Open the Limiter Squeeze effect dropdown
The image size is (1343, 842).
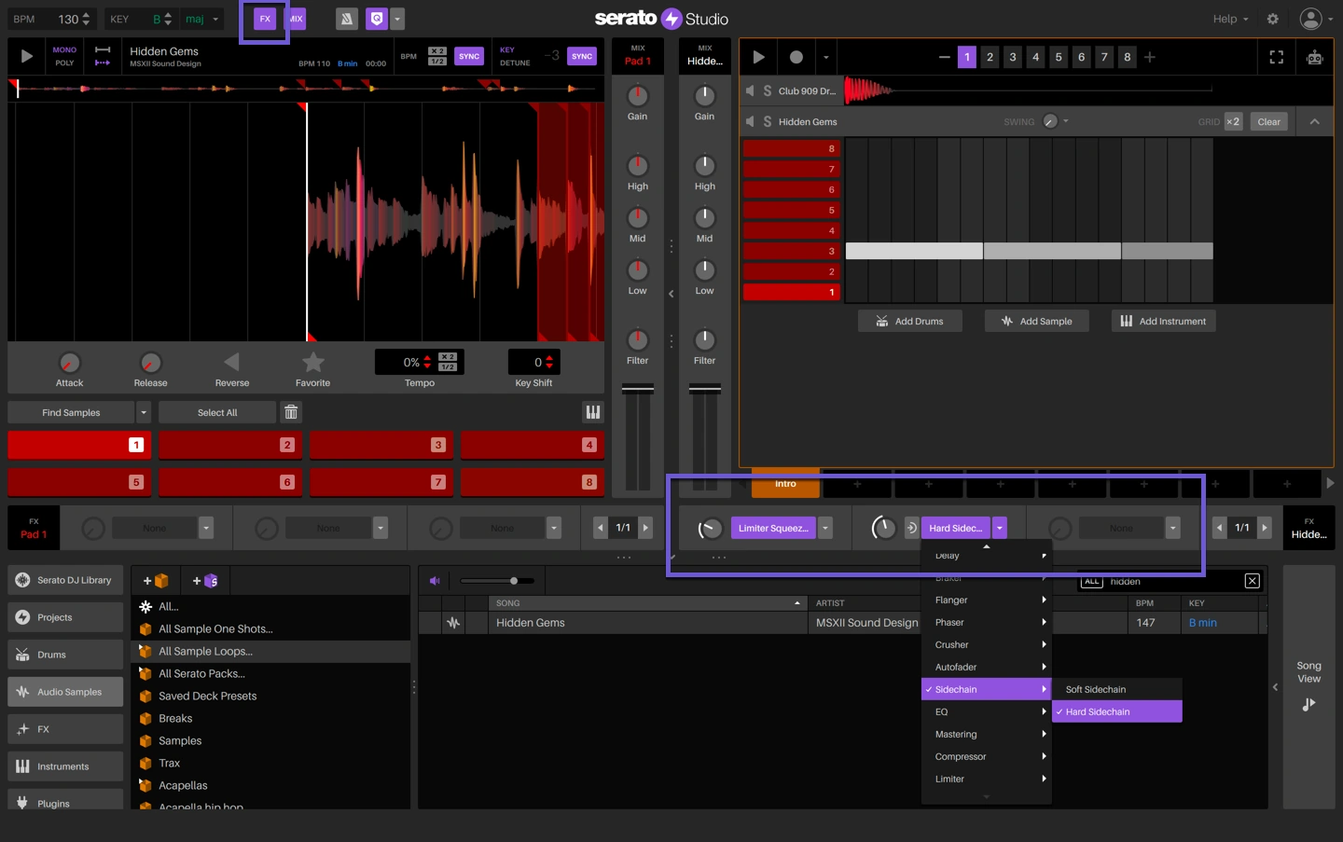point(825,528)
